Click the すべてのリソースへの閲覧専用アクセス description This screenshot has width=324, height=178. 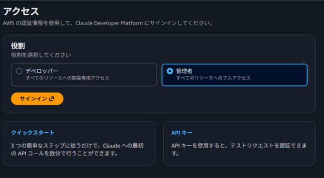(67, 78)
